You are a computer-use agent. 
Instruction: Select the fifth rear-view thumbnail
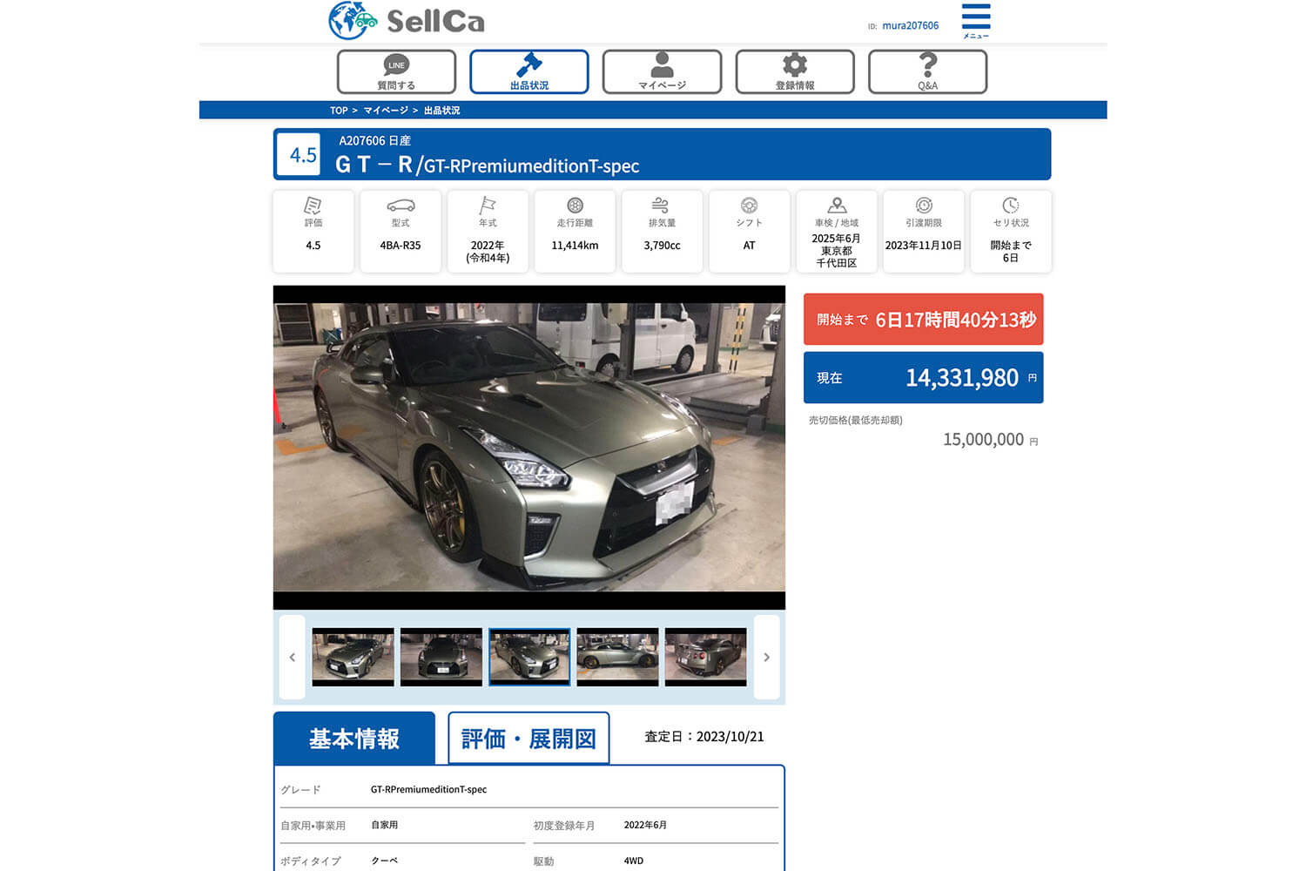pos(706,657)
